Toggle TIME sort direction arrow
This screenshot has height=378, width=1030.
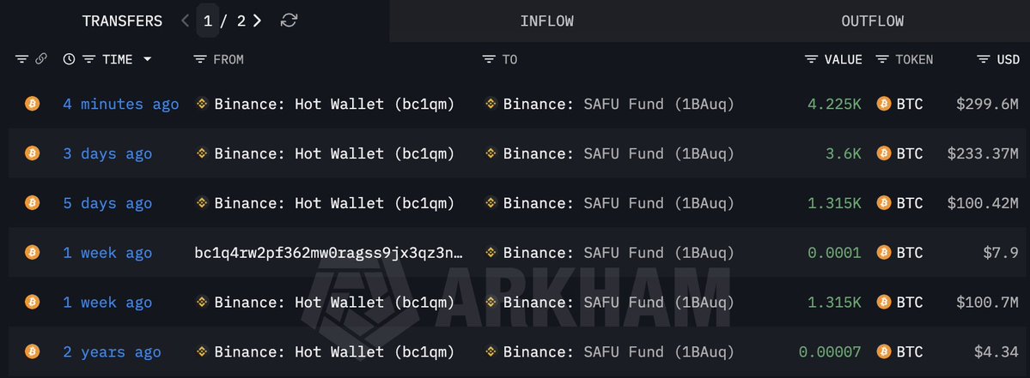(x=147, y=59)
